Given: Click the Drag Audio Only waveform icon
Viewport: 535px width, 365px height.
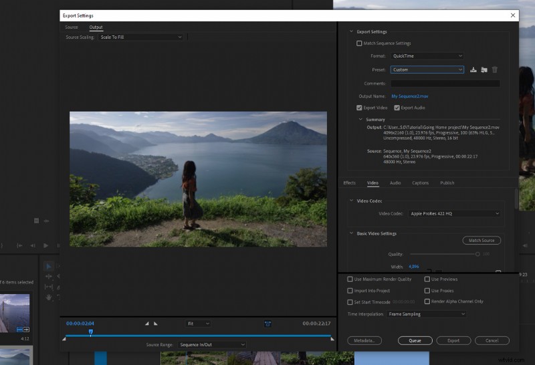Looking at the screenshot, I should click(x=46, y=221).
